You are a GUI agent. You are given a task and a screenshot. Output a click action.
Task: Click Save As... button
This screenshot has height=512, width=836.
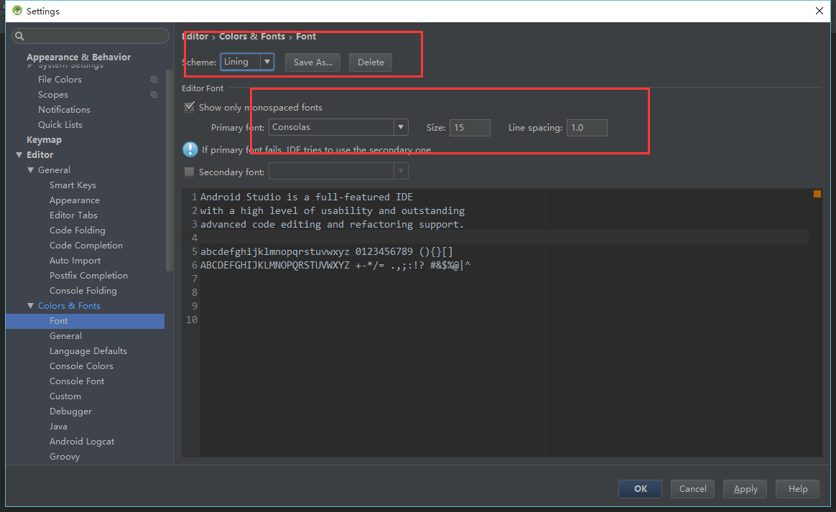(x=313, y=62)
